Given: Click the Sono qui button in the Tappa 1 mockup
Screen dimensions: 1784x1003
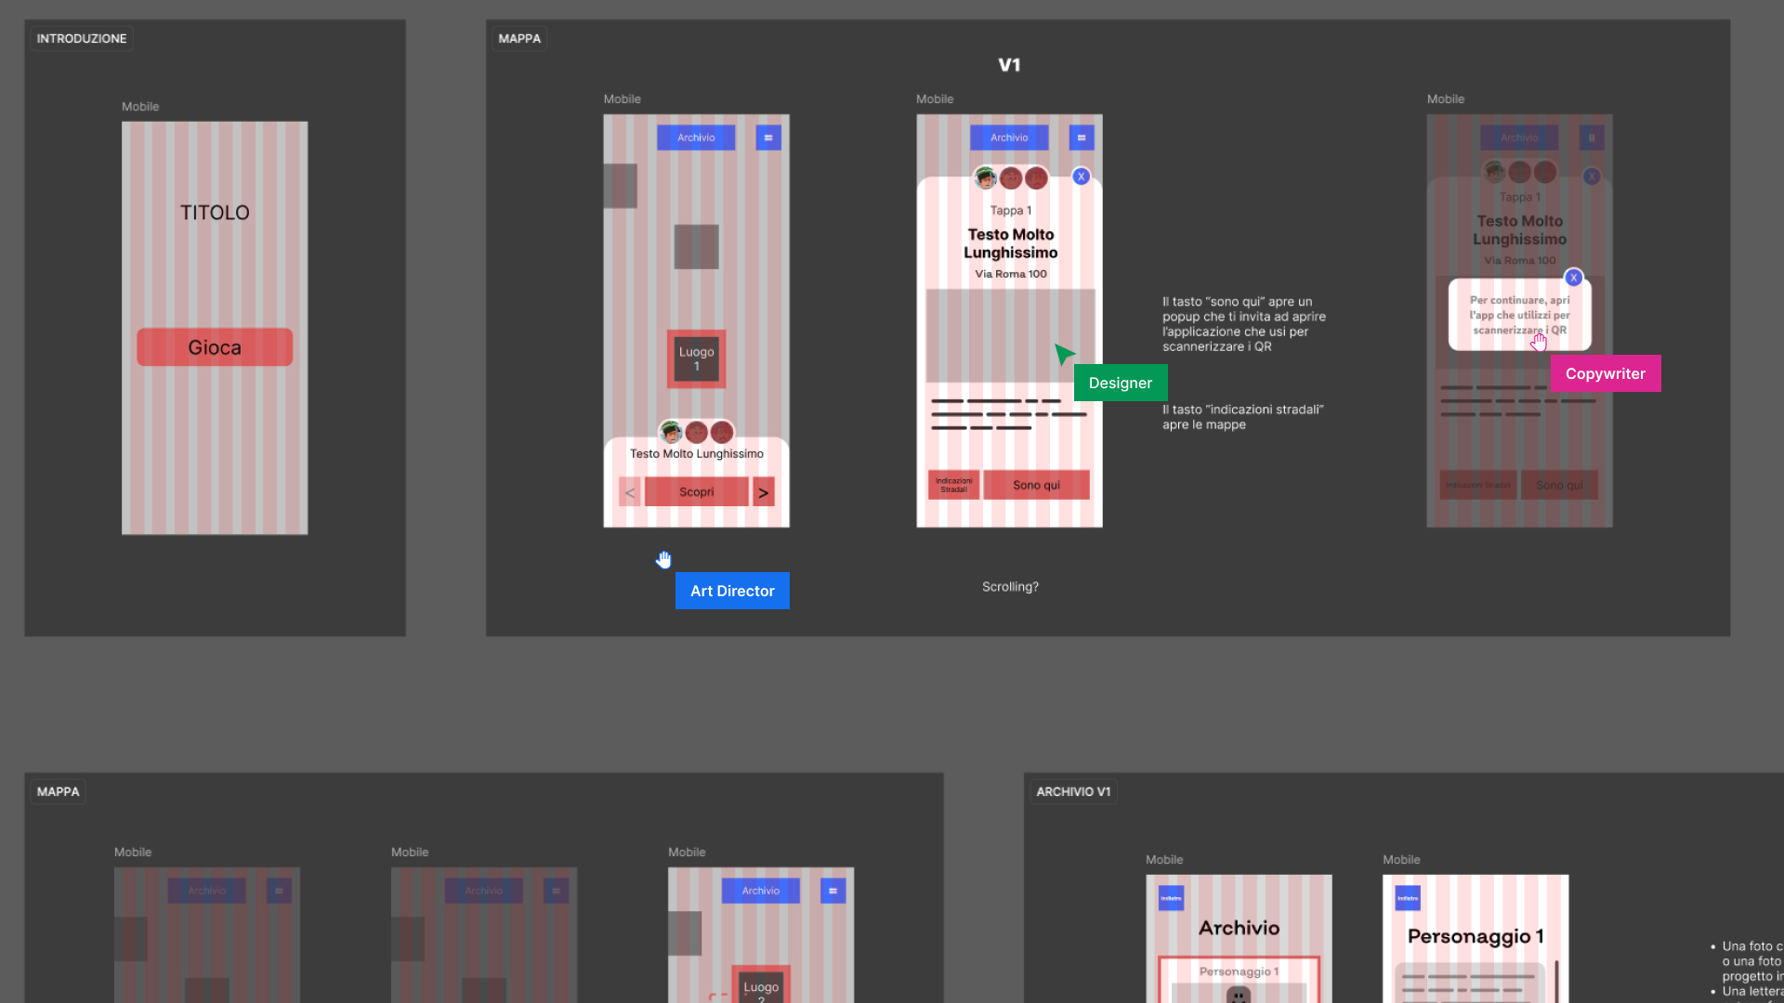Looking at the screenshot, I should 1036,485.
